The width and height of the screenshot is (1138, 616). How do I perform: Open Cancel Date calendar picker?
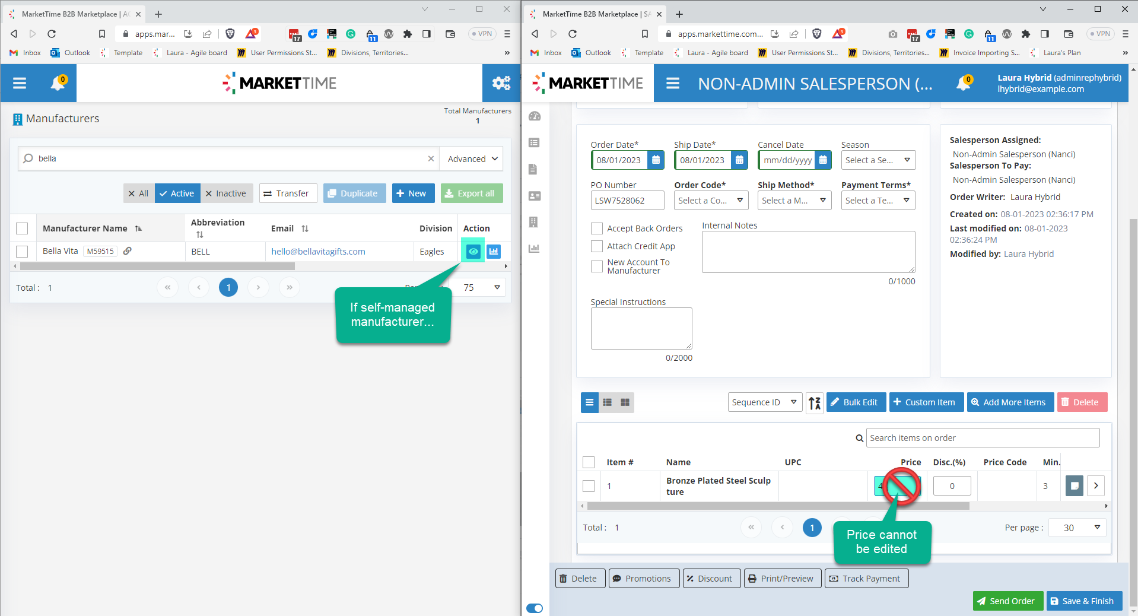(823, 160)
